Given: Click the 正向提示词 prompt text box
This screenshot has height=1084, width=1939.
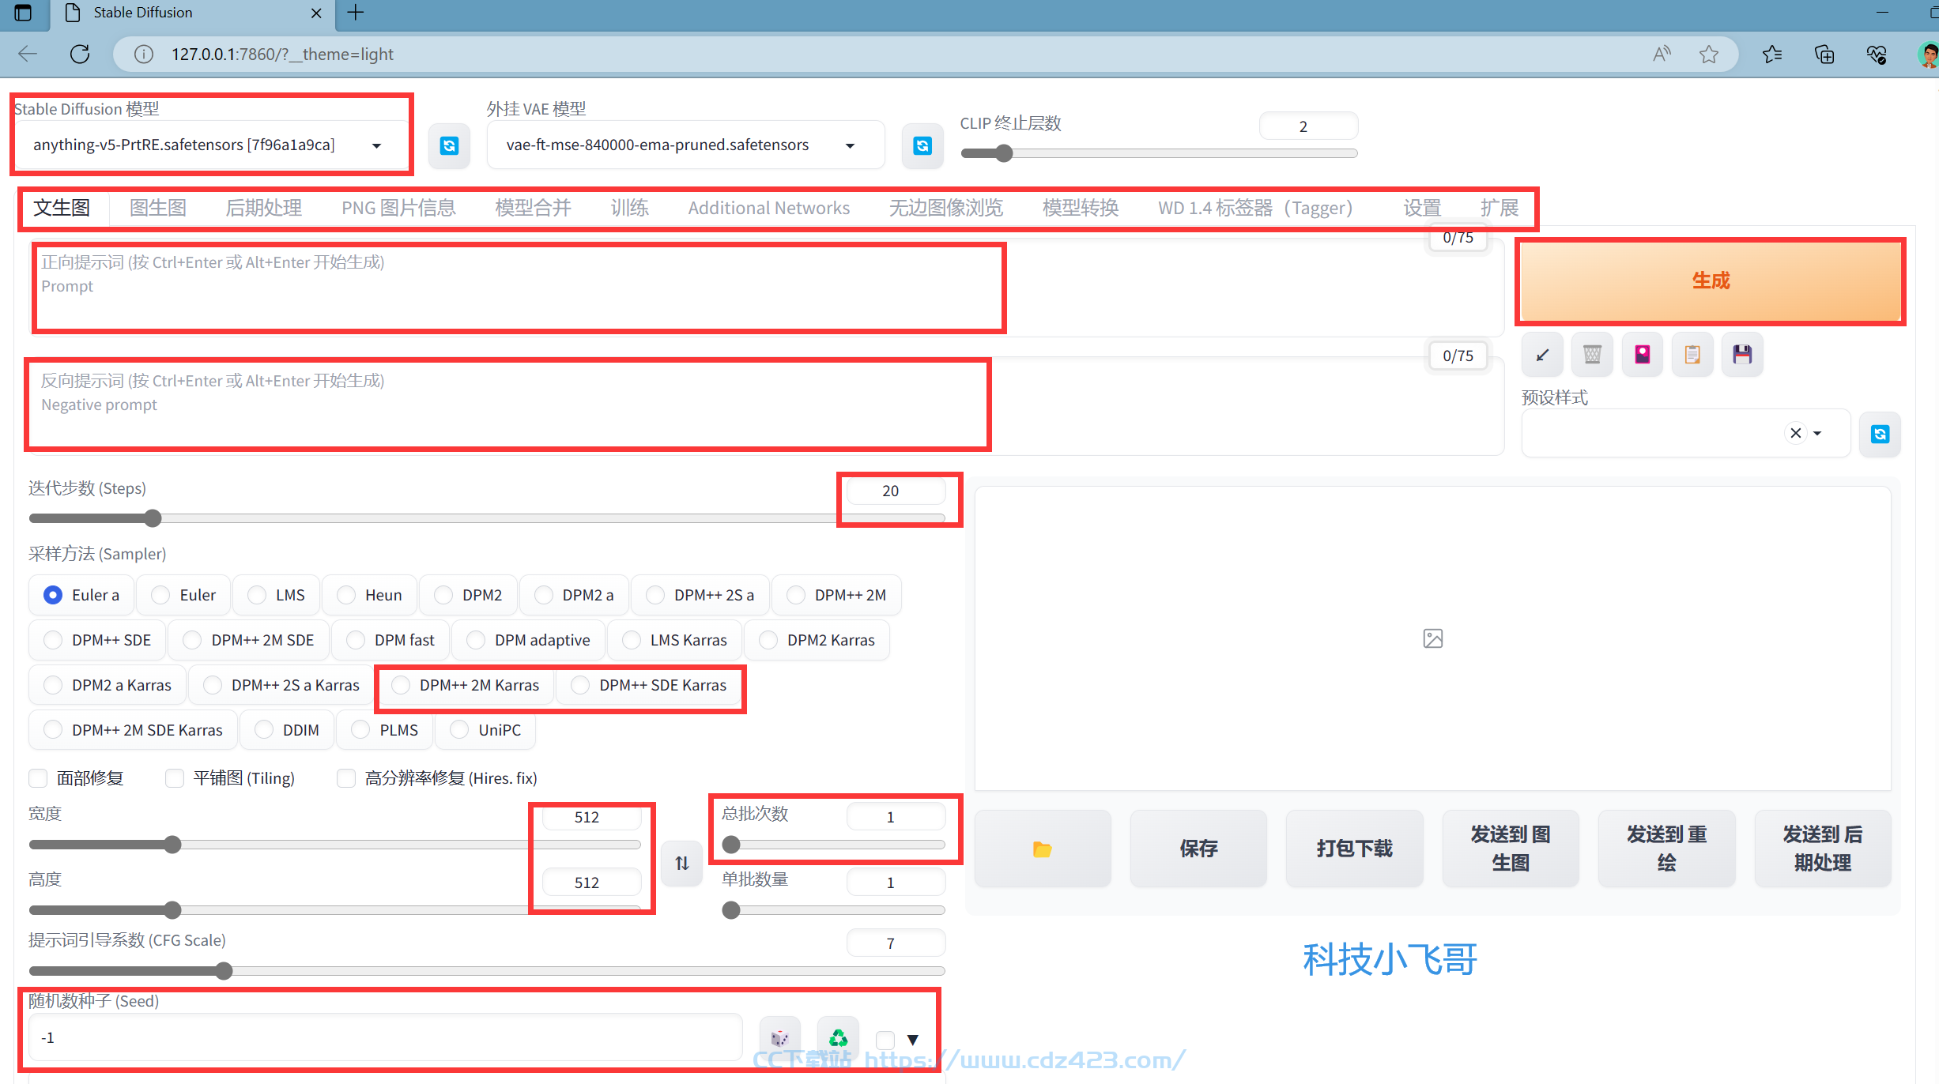Looking at the screenshot, I should (767, 288).
